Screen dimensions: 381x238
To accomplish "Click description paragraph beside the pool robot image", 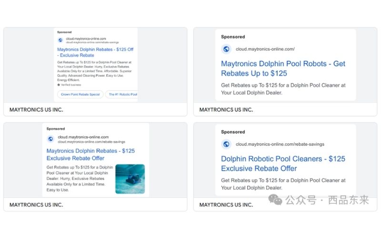I will (x=80, y=178).
